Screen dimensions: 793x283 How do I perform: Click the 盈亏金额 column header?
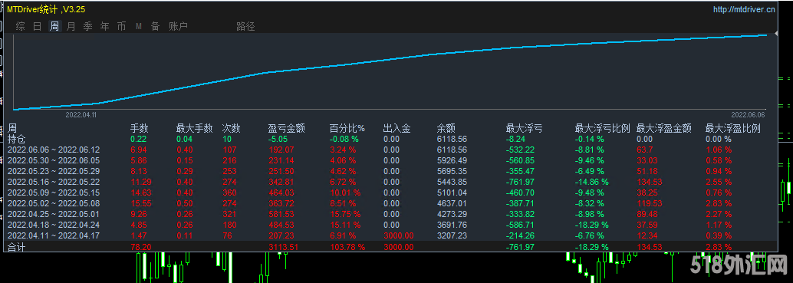[286, 128]
